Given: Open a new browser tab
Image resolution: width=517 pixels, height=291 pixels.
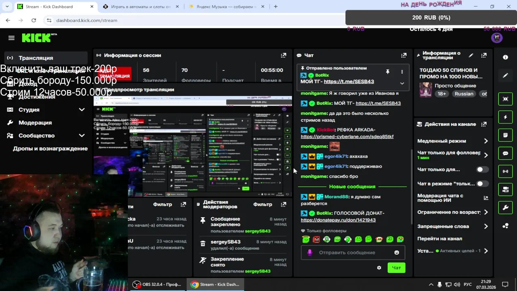Looking at the screenshot, I should point(276,6).
